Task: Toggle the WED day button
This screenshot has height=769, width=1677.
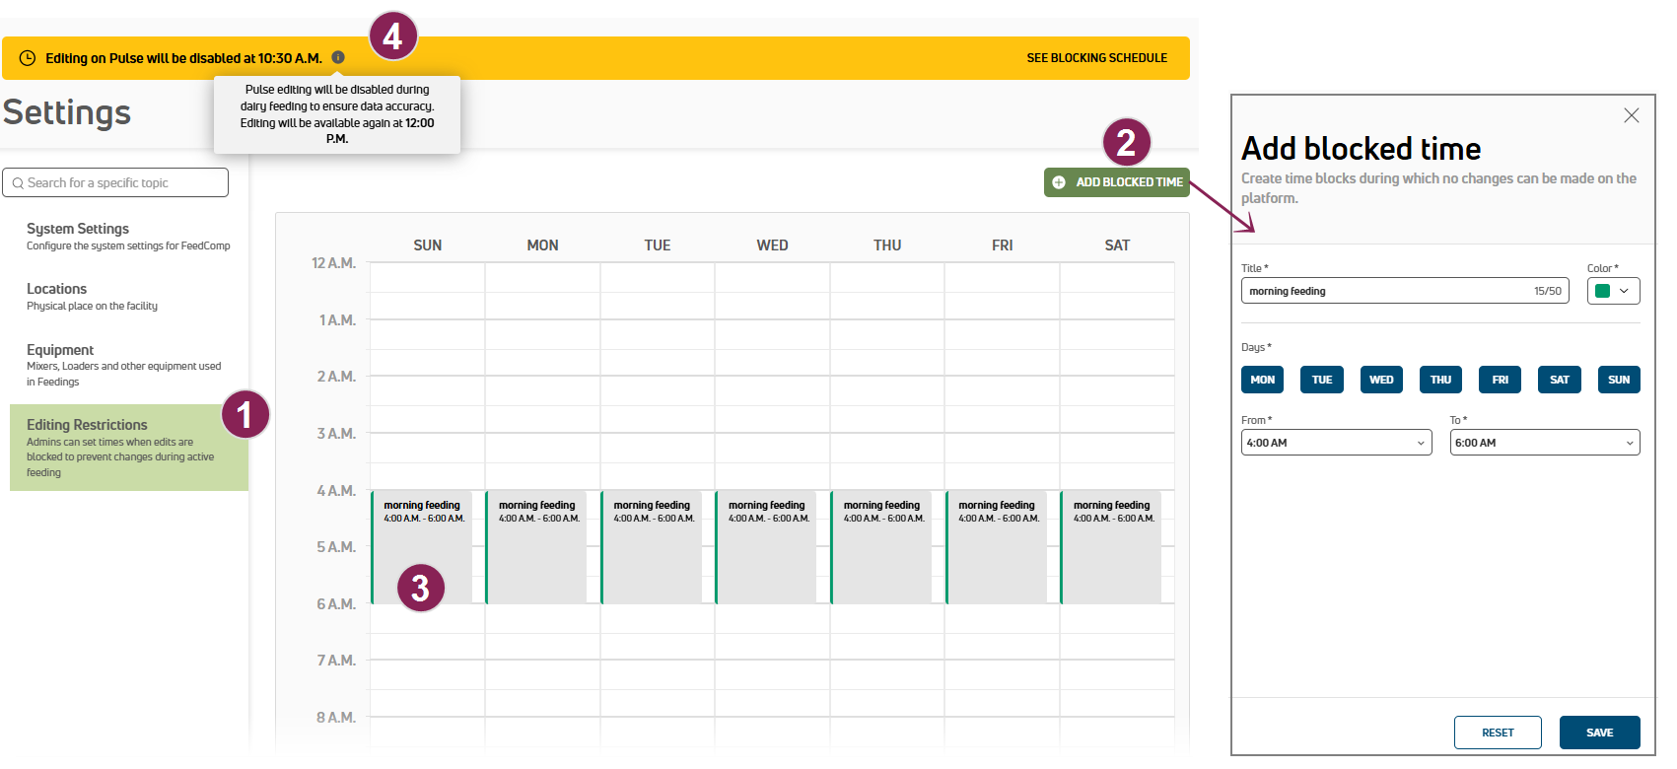Action: click(x=1381, y=380)
